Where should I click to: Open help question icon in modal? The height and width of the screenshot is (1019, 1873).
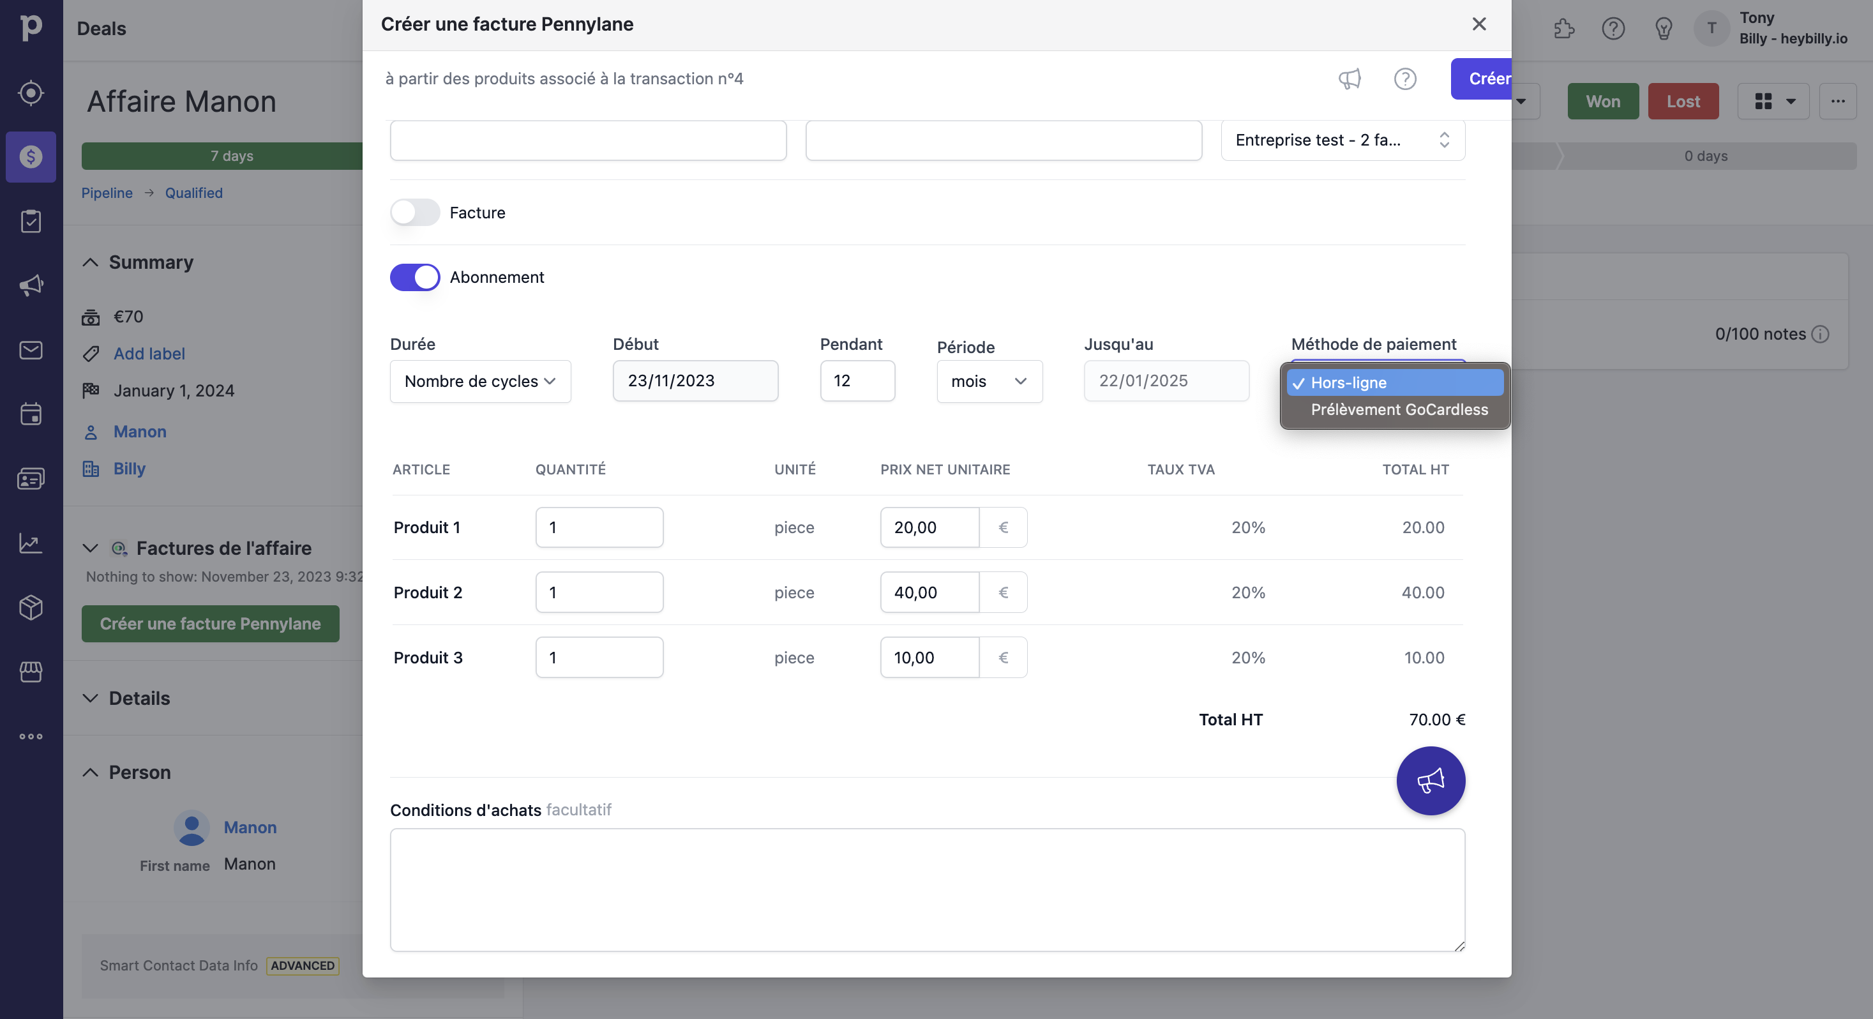coord(1404,79)
